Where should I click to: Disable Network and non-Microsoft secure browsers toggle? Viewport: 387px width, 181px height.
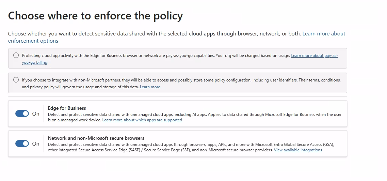(22, 144)
